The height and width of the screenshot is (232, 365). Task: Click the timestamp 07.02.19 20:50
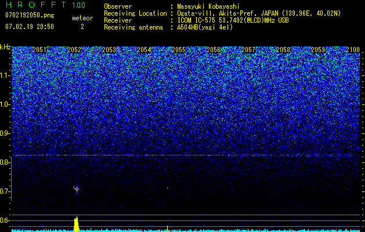tap(30, 27)
